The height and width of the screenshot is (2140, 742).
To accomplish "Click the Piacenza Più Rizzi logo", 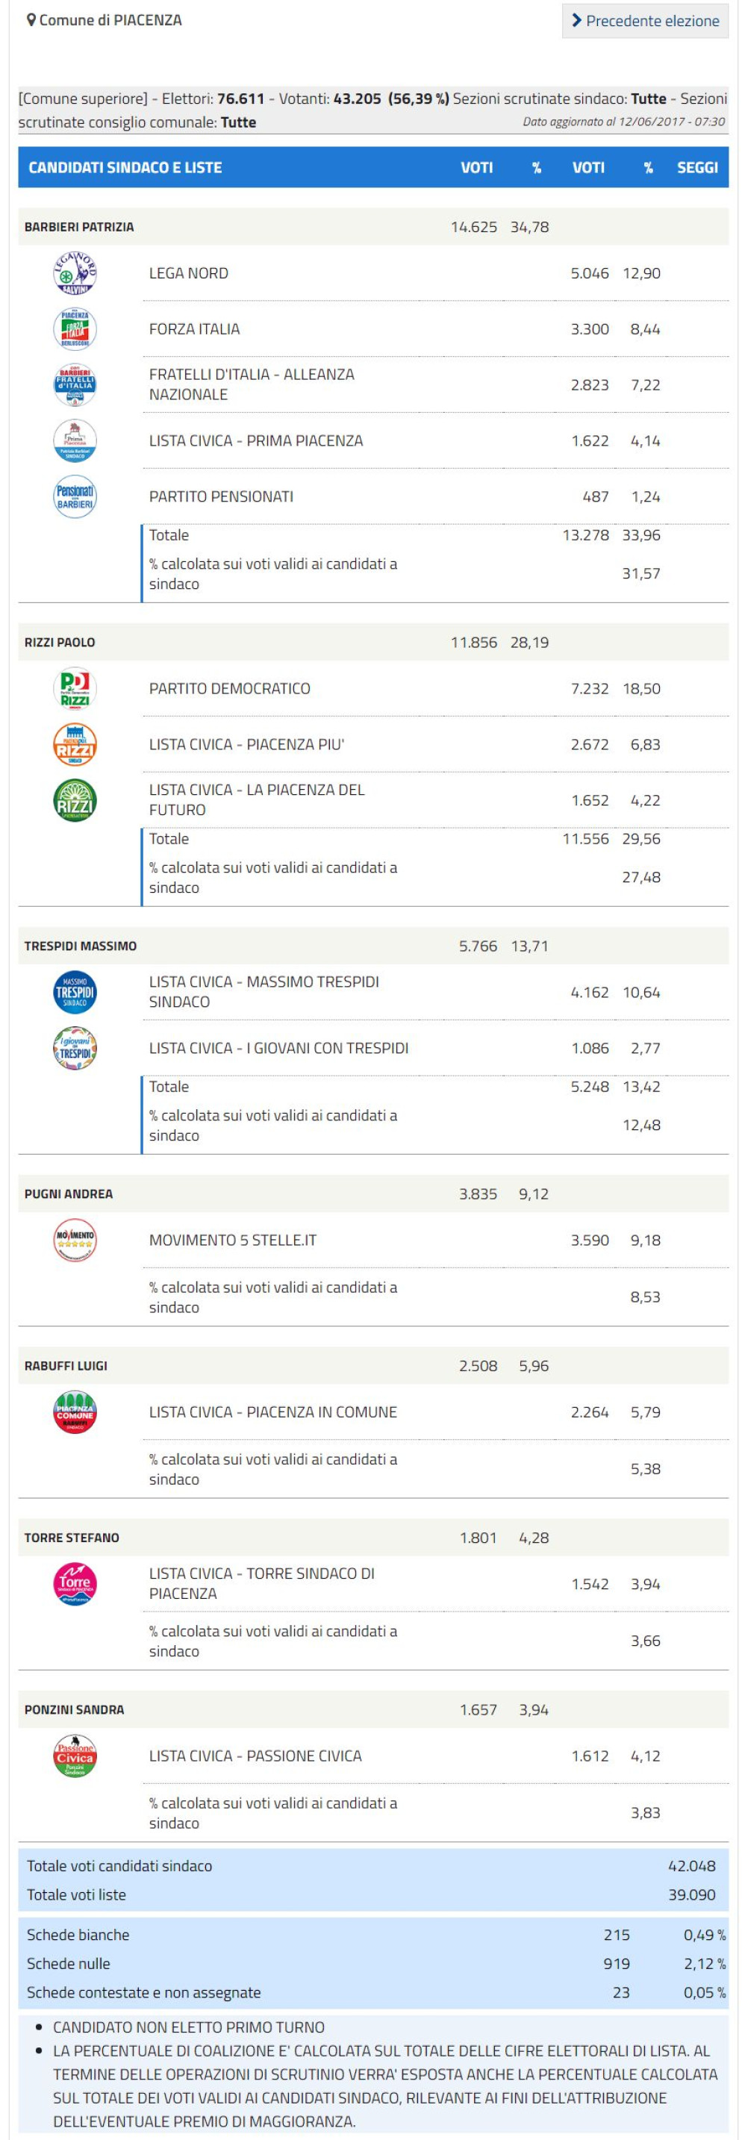I will [75, 744].
